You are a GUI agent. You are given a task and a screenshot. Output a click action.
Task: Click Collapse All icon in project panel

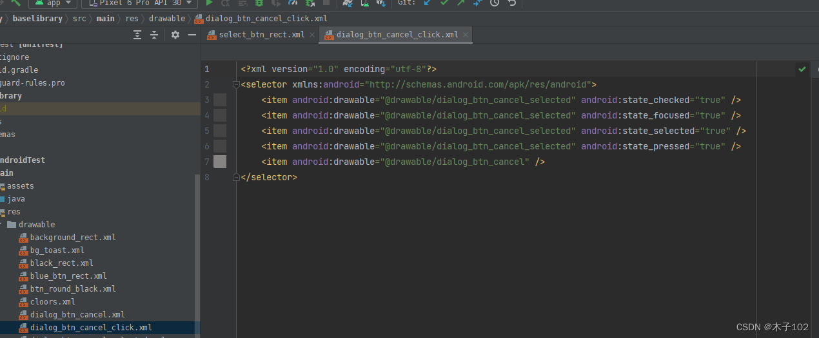[x=154, y=35]
